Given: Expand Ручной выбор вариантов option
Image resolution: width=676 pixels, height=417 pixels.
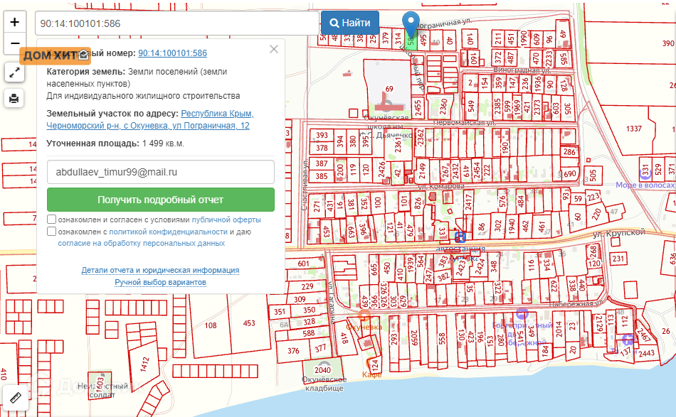Looking at the screenshot, I should pos(160,282).
